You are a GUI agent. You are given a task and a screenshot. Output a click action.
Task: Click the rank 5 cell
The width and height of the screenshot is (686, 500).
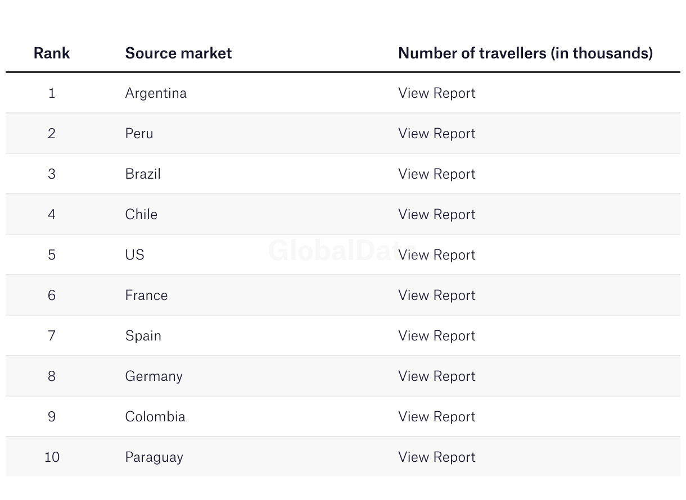52,254
